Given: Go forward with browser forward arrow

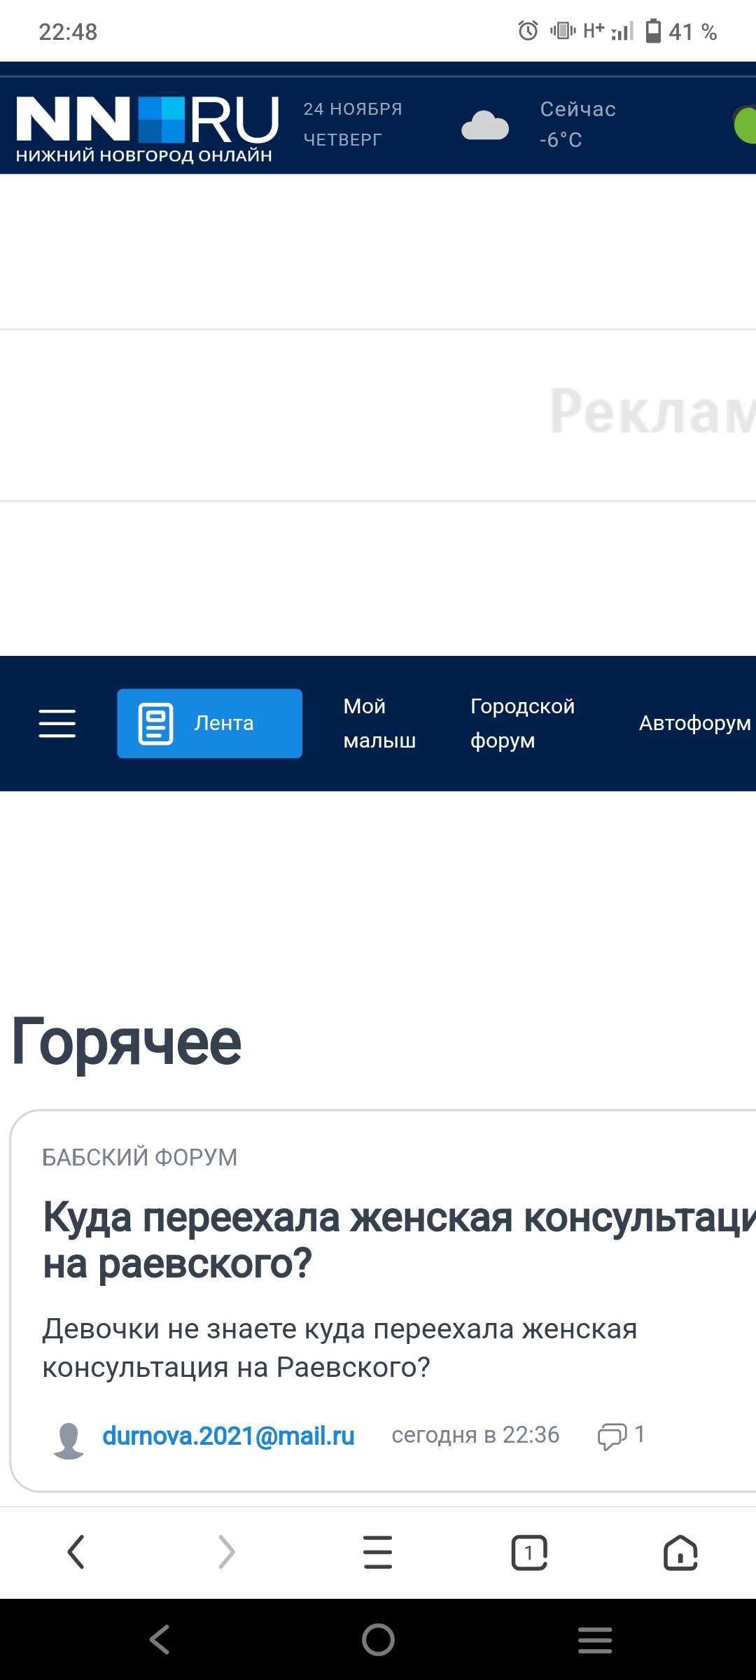Looking at the screenshot, I should [226, 1552].
